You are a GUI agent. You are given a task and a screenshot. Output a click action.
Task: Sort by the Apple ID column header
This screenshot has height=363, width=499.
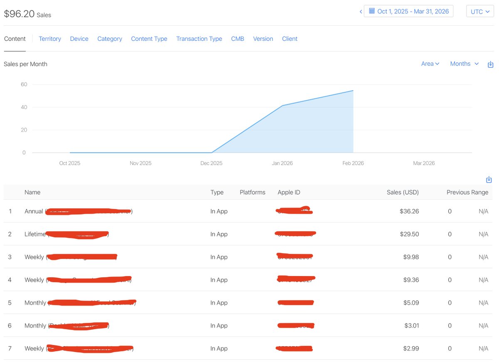pyautogui.click(x=289, y=192)
